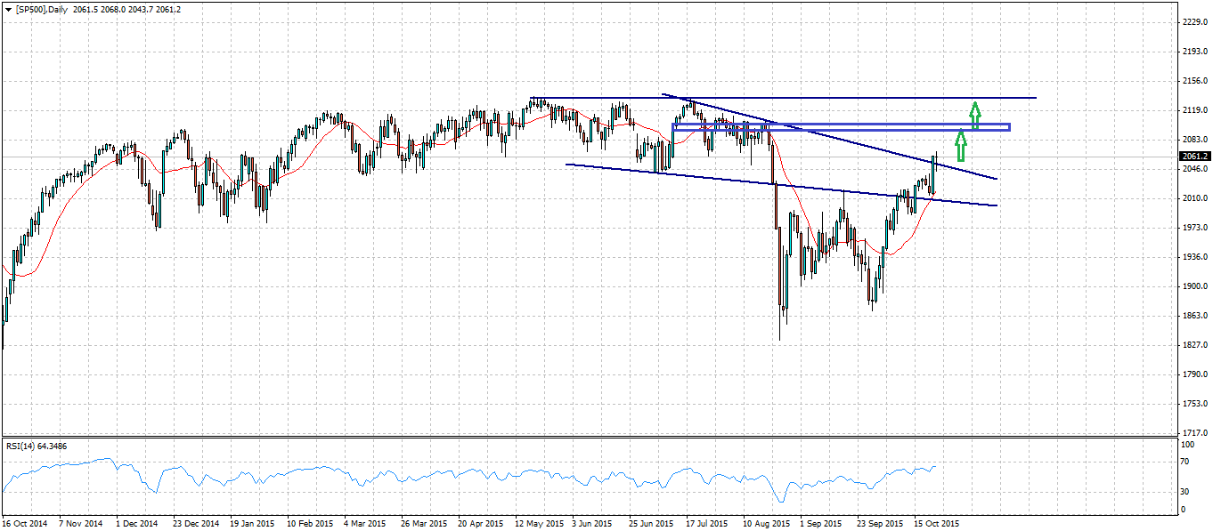Click the 'RSI(14) 64.3486' indicator label

click(37, 446)
